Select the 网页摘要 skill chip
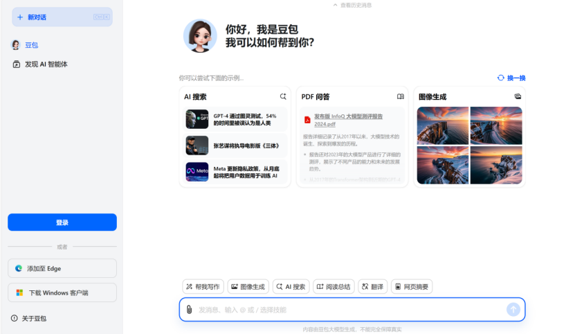Image resolution: width=575 pixels, height=334 pixels. [x=412, y=287]
